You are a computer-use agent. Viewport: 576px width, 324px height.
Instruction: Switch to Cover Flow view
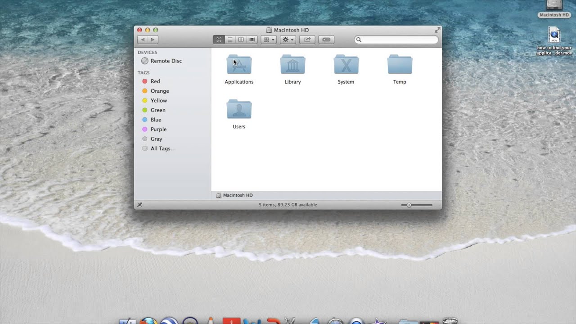tap(252, 40)
